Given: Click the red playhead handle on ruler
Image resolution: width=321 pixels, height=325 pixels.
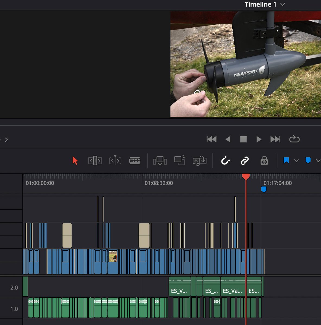Looking at the screenshot, I should click(246, 177).
